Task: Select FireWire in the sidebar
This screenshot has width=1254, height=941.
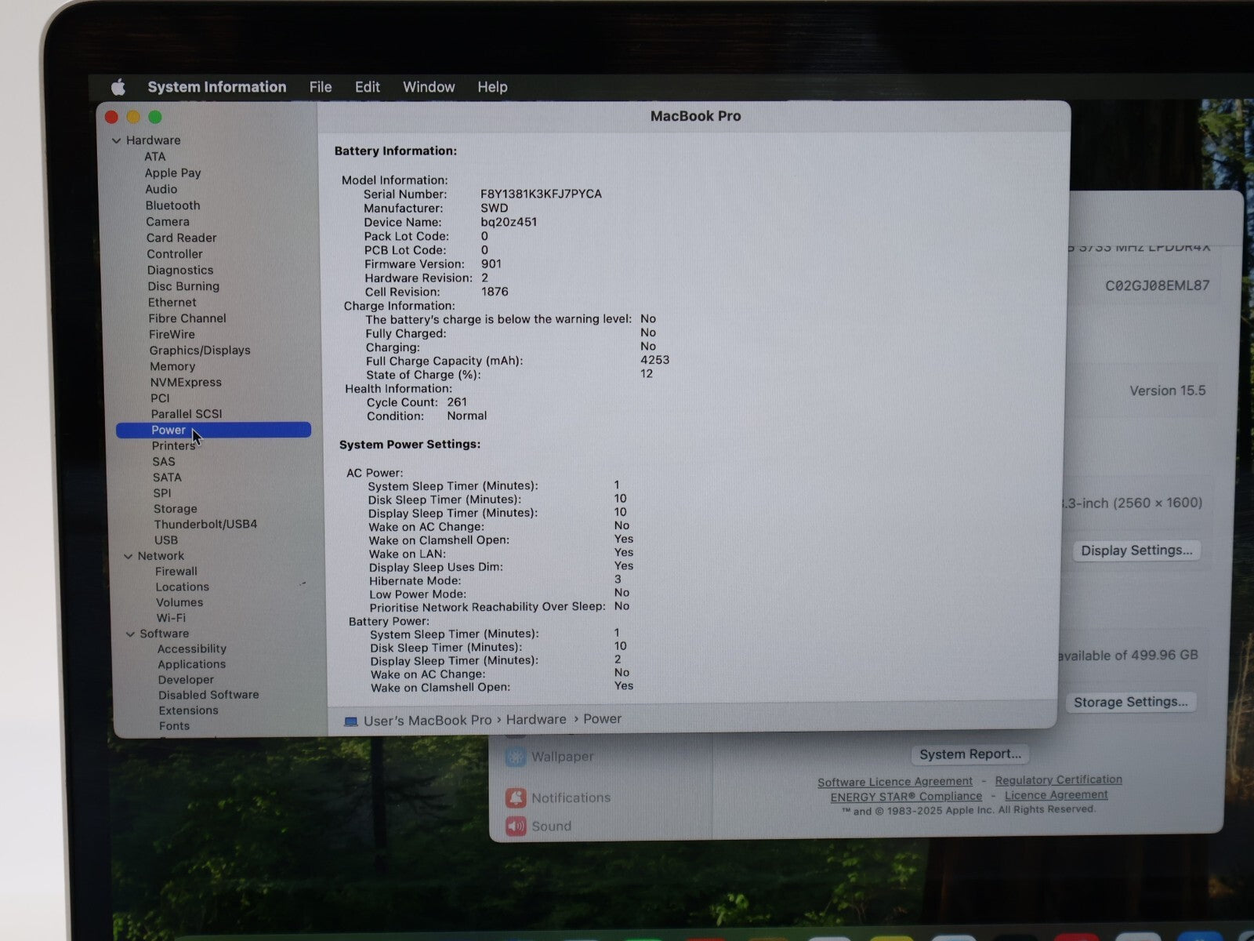Action: pos(172,334)
